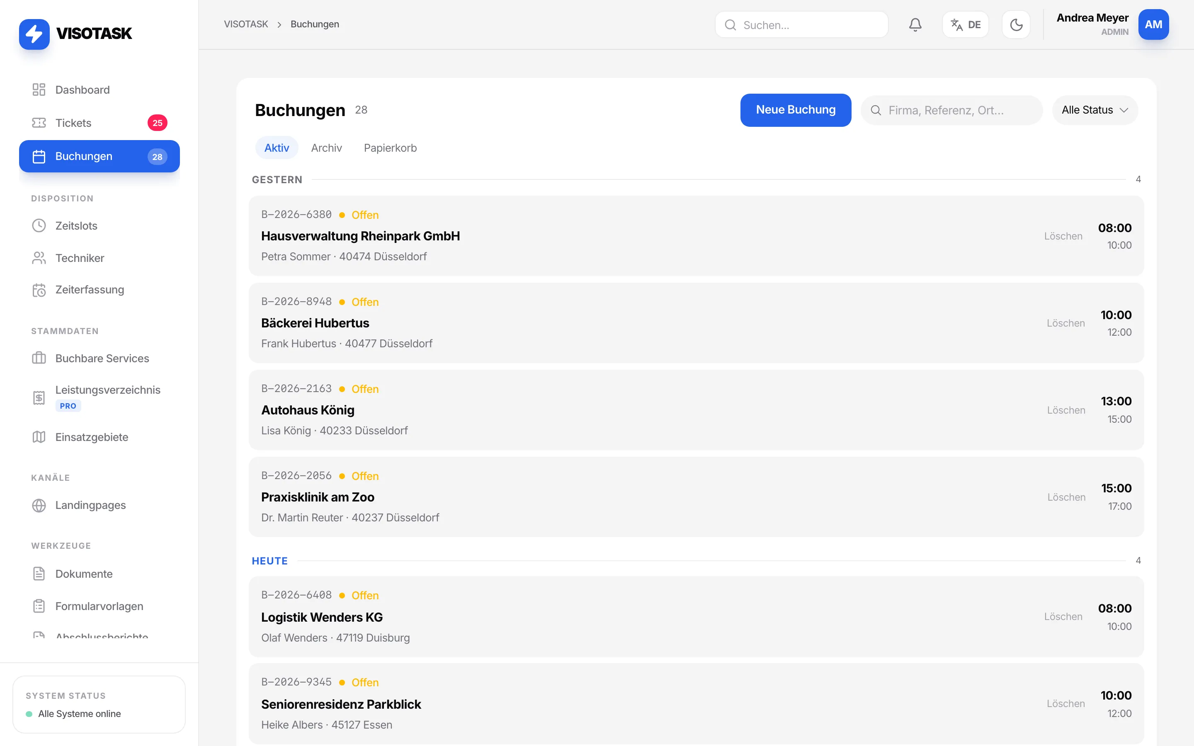Delete Hausverwaltung Rheinpark GmbH booking via Löschen

(1063, 236)
